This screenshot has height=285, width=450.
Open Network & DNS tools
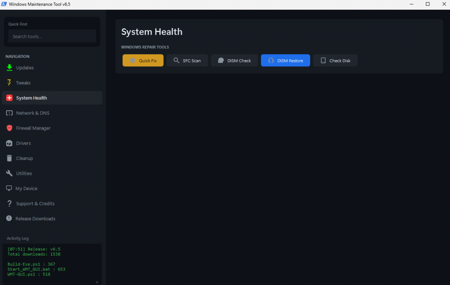pos(52,113)
